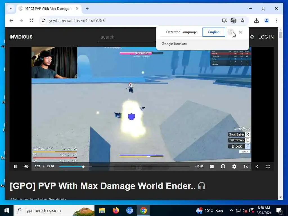Click the video share icon
The width and height of the screenshot is (288, 216).
click(257, 166)
